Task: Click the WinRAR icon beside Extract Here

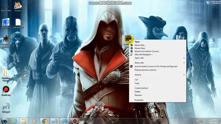Action: point(132,48)
